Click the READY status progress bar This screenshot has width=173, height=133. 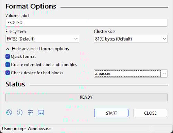coord(86,97)
